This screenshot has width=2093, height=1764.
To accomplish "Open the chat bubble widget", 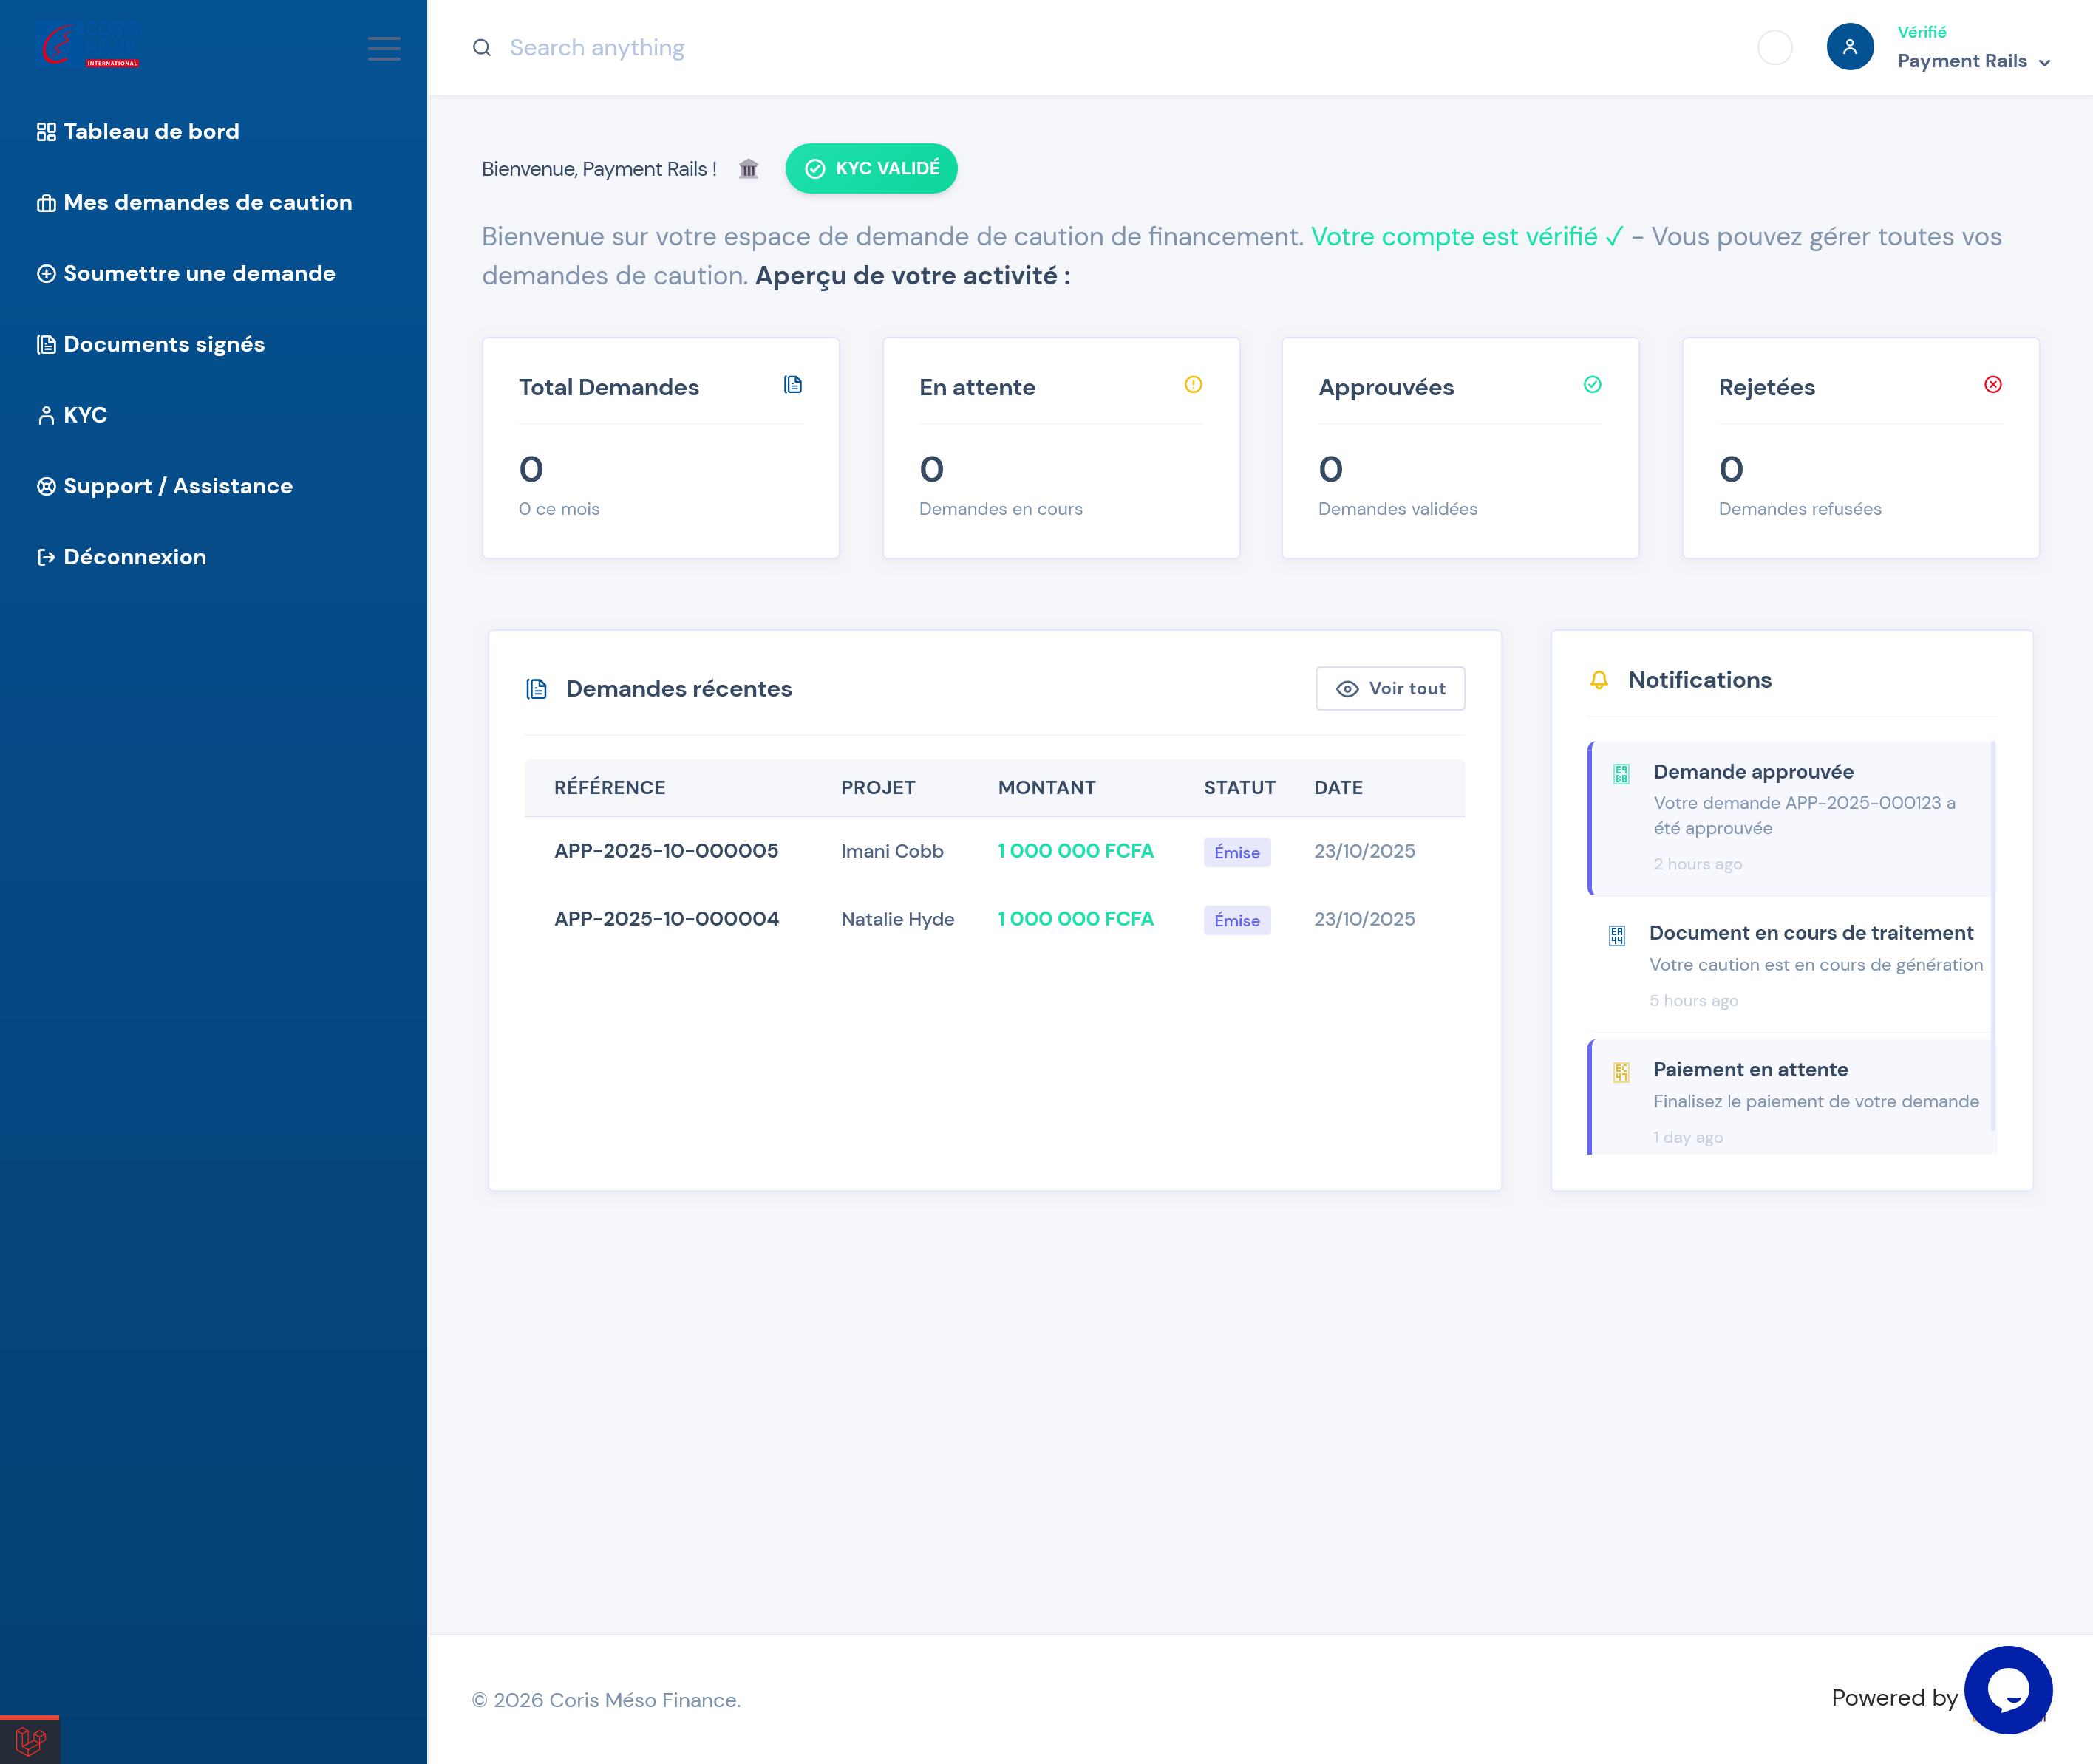I will click(2007, 1690).
